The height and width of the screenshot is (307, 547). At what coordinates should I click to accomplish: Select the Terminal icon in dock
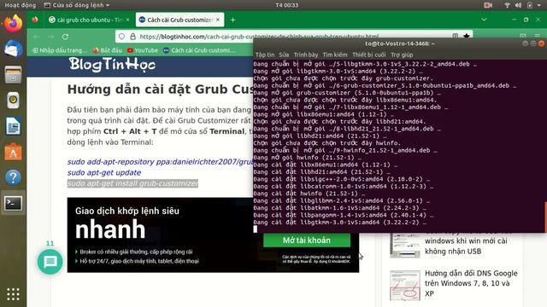pos(14,203)
